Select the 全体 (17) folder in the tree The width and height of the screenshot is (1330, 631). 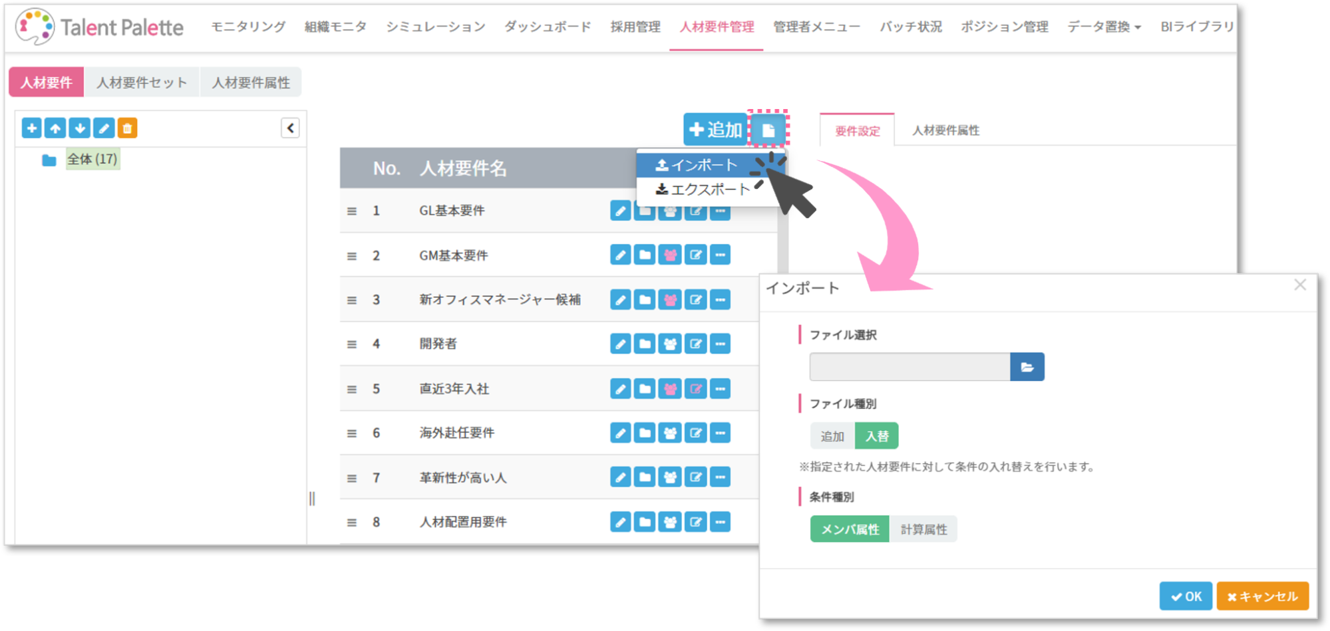pyautogui.click(x=92, y=159)
